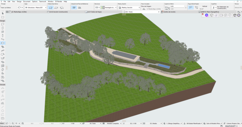Expand elevation offset options arrow
Viewport: 242px width, 127px height.
[x=186, y=8]
